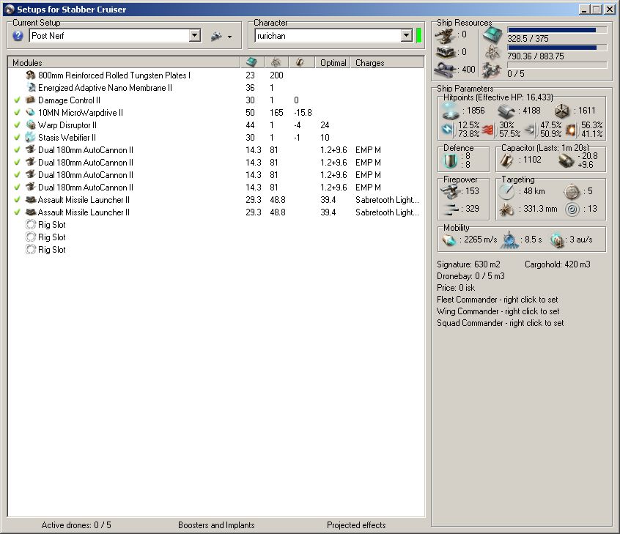This screenshot has width=620, height=534.
Task: Click the Stasis Webifier II module icon
Action: [30, 138]
